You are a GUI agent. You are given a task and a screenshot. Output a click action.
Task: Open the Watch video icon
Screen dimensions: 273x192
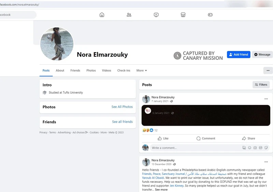click(156, 15)
